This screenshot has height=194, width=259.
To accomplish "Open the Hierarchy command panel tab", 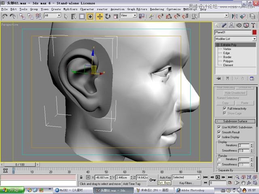I will pyautogui.click(x=231, y=25).
